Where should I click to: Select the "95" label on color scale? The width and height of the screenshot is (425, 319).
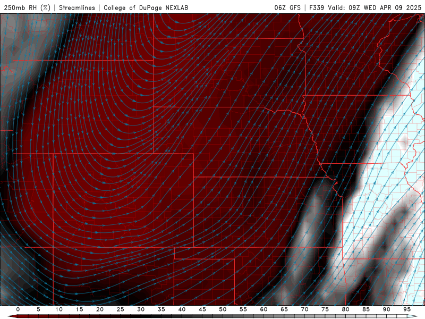coord(407,309)
